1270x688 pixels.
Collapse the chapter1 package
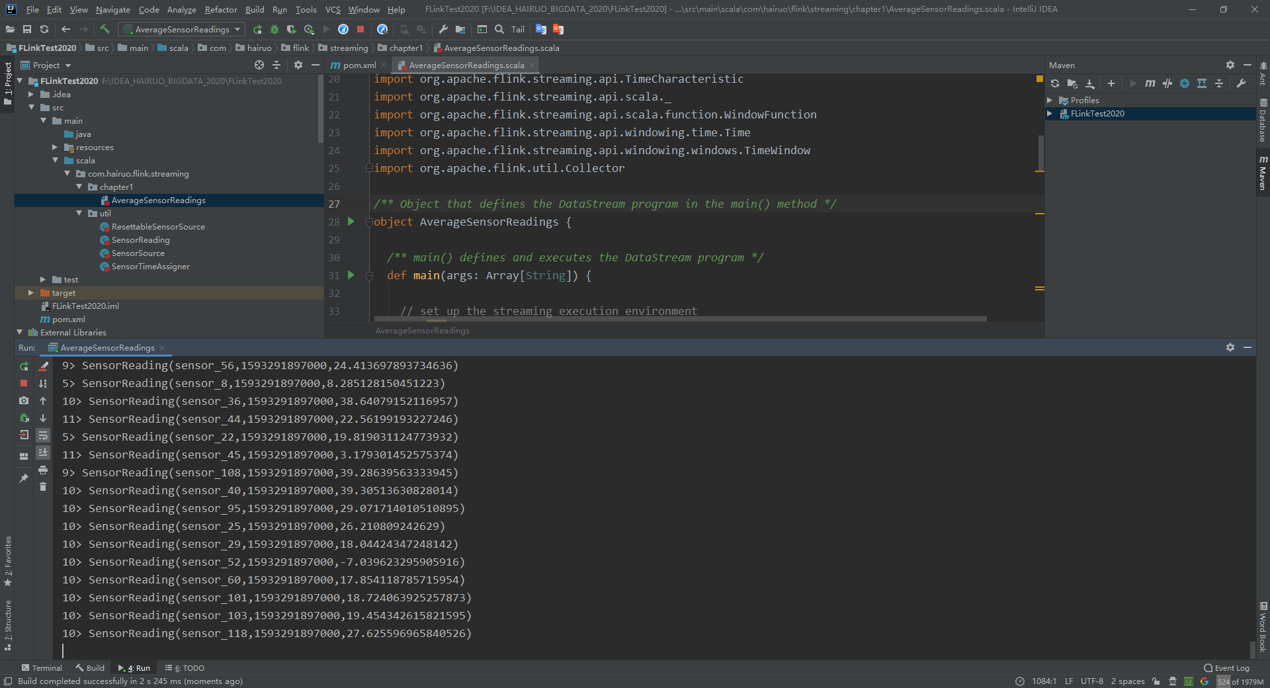point(79,187)
